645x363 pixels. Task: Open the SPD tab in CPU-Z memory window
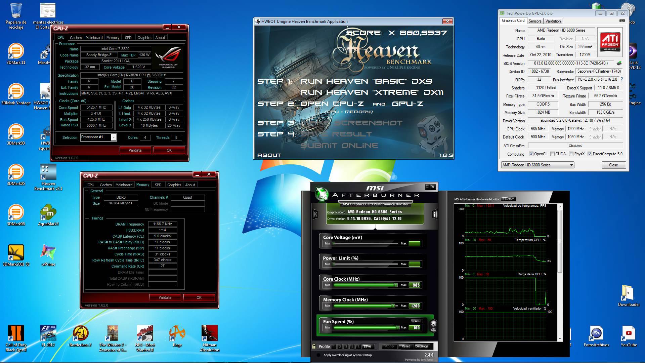pyautogui.click(x=158, y=185)
